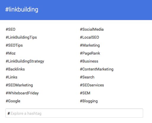Open the #LocalSEO hashtag
Image resolution: width=152 pixels, height=123 pixels.
point(90,37)
